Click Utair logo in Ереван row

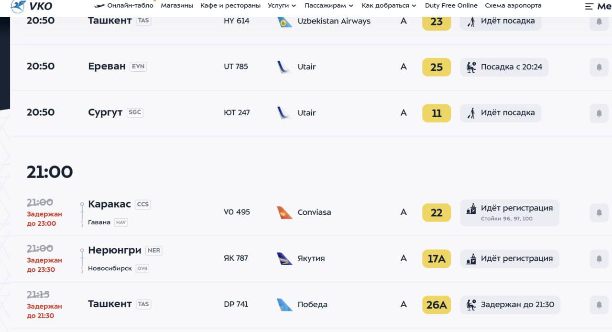click(284, 67)
